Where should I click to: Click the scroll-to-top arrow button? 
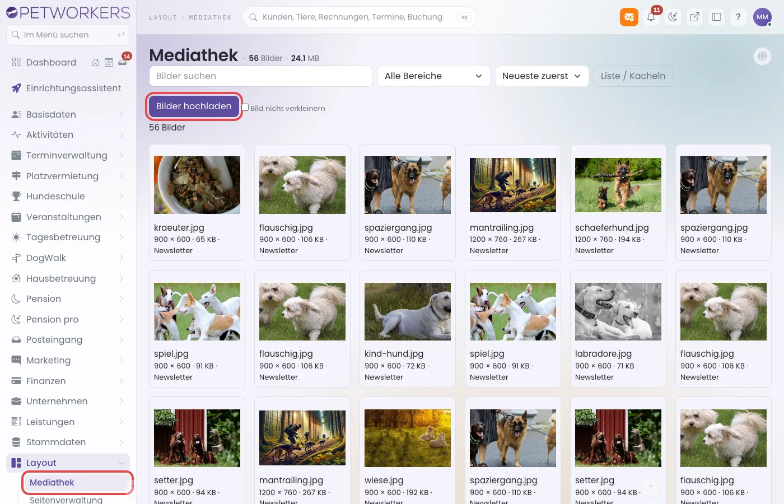pos(651,488)
